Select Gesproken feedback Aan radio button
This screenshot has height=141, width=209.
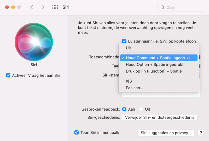click(x=124, y=109)
